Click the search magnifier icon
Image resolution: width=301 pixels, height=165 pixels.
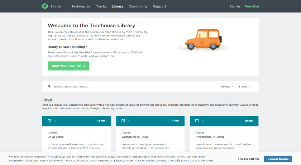tap(49, 86)
